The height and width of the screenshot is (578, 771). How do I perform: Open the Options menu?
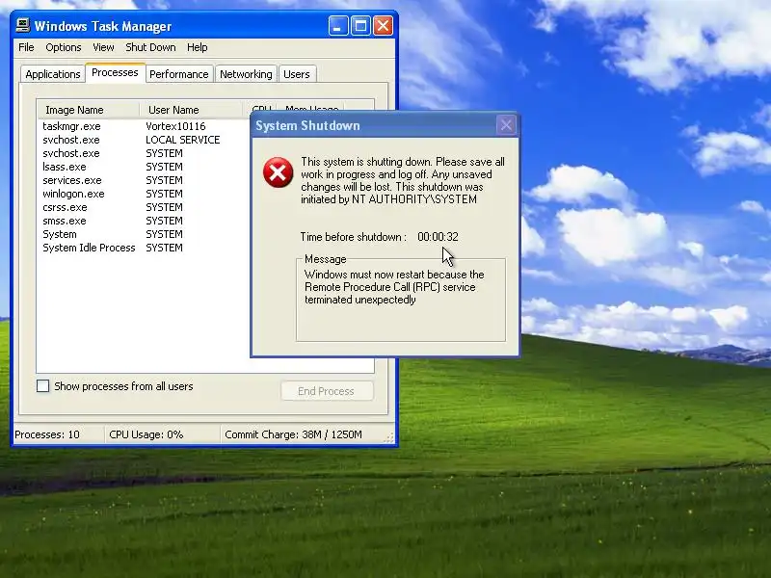coord(64,47)
